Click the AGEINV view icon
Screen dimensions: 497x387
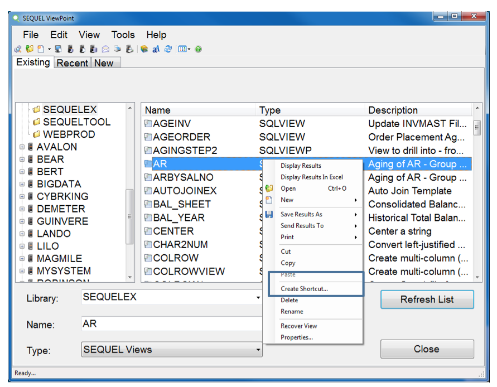coord(148,123)
